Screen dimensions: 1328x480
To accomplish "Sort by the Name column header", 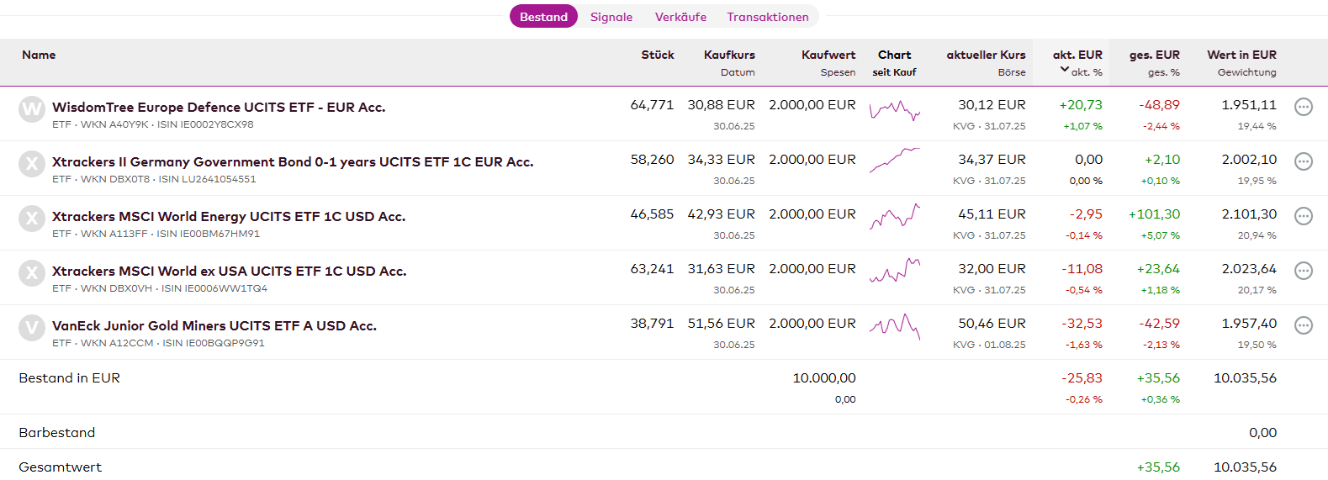I will [x=39, y=55].
